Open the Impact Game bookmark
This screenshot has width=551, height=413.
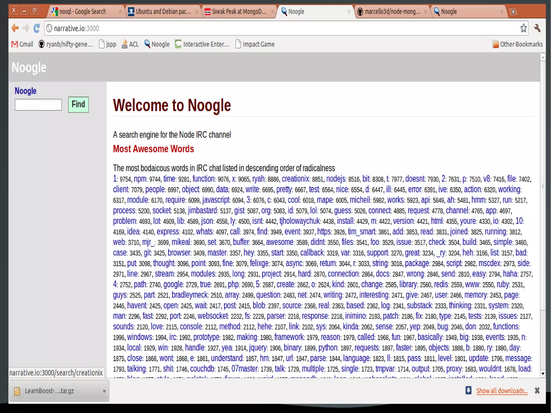(255, 44)
